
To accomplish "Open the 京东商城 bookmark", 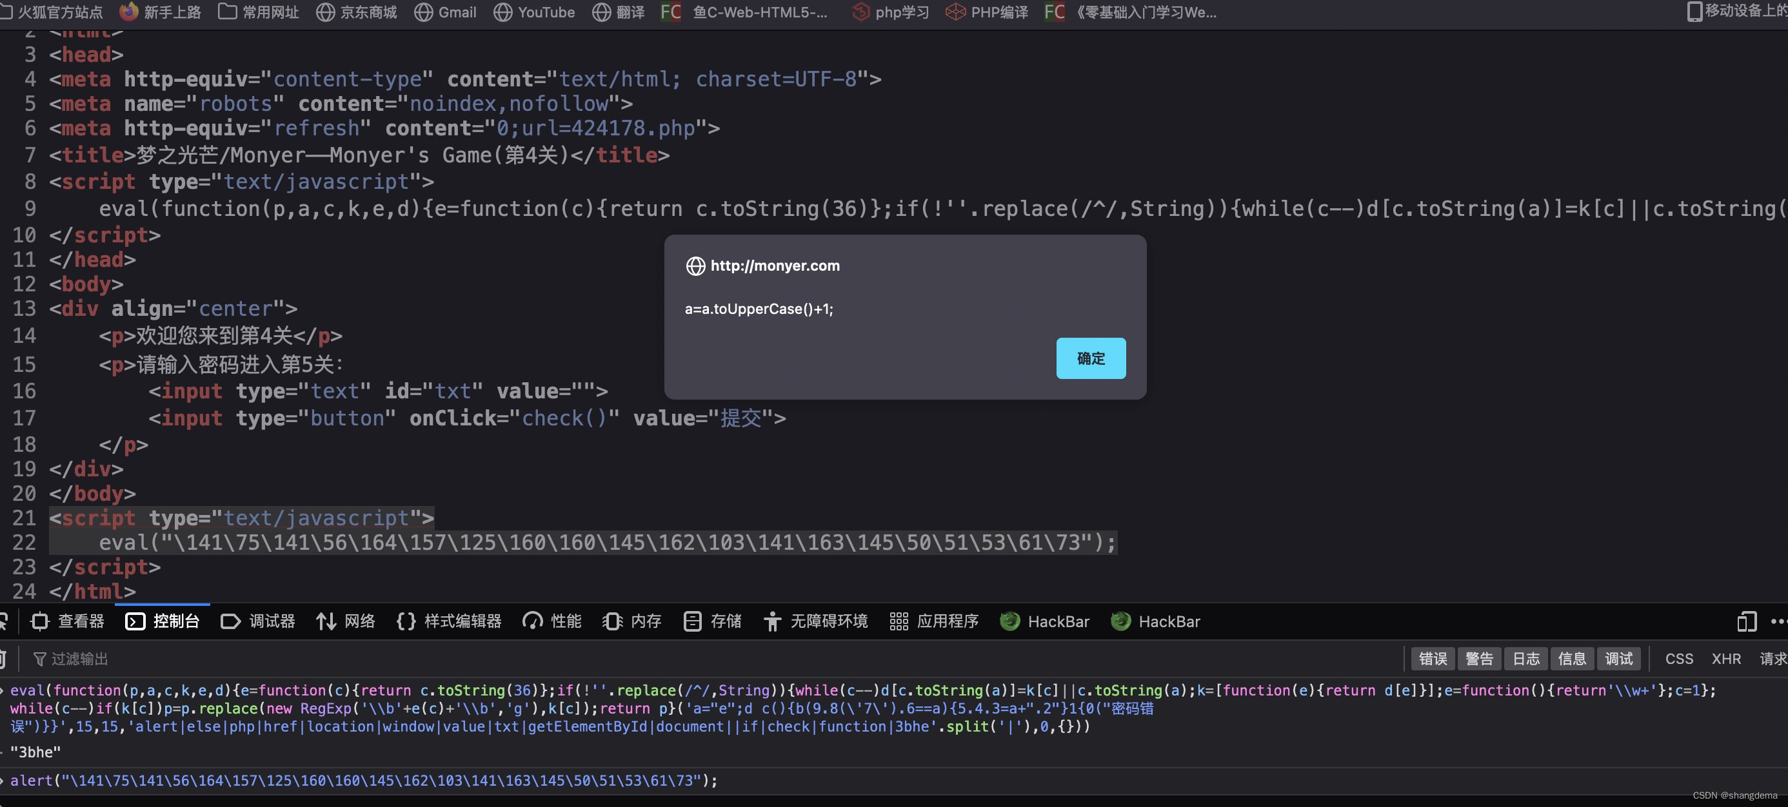I will click(357, 12).
